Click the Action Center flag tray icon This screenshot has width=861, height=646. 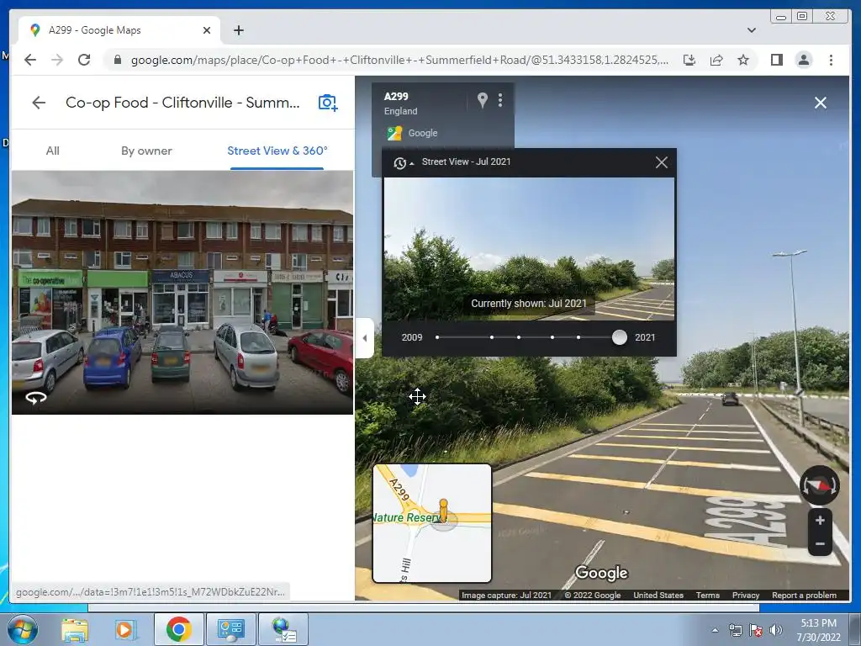[x=756, y=630]
